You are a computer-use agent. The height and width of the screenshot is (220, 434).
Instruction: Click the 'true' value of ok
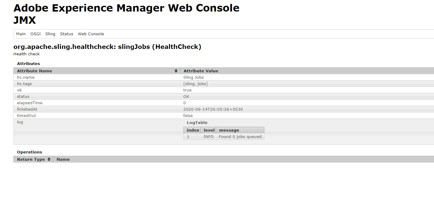click(x=187, y=90)
